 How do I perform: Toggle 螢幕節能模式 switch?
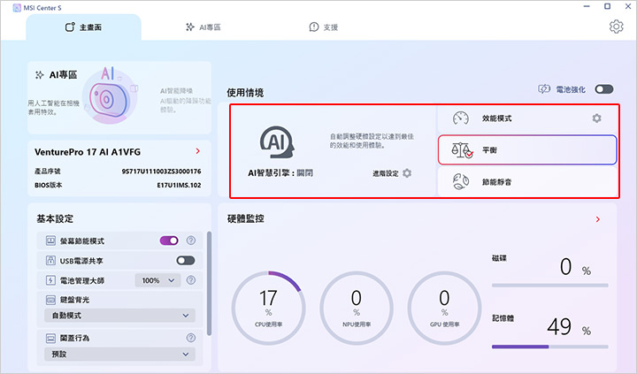click(169, 240)
